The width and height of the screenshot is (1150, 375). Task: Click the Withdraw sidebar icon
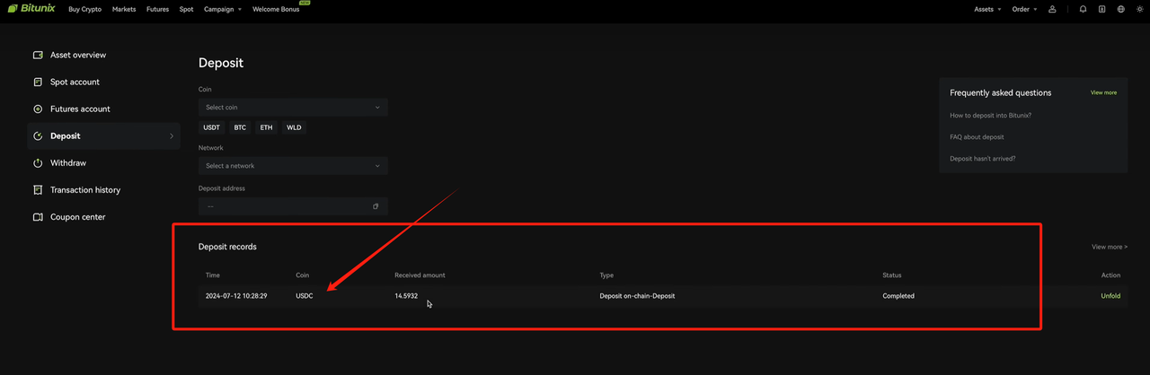pos(38,163)
